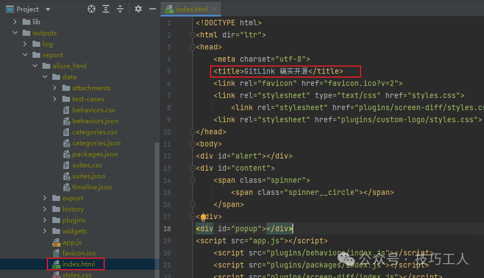The width and height of the screenshot is (484, 278).
Task: Click the yellow light bulb intention icon
Action: tap(203, 217)
